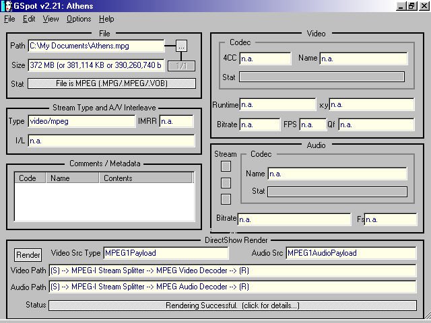The image size is (431, 323).
Task: Click the Path field showing Athens.mpg
Action: (96, 46)
